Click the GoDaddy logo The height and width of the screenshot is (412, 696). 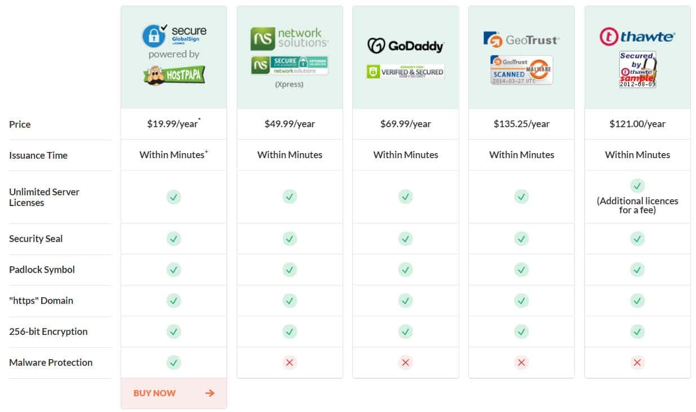pyautogui.click(x=406, y=46)
